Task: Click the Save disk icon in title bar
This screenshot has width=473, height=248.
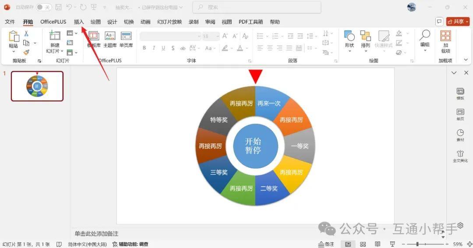Action: click(59, 7)
